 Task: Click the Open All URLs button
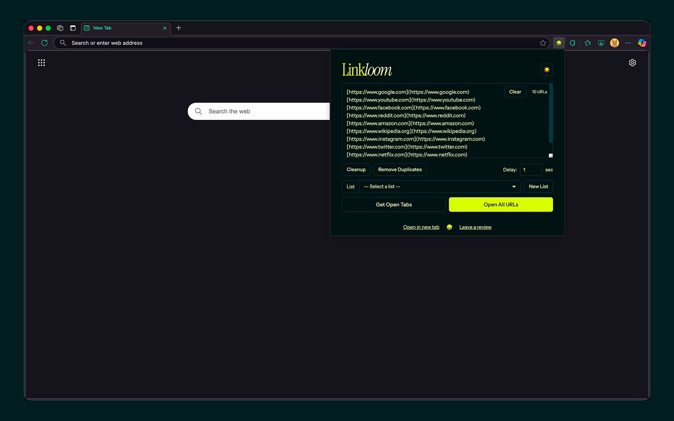click(x=501, y=205)
